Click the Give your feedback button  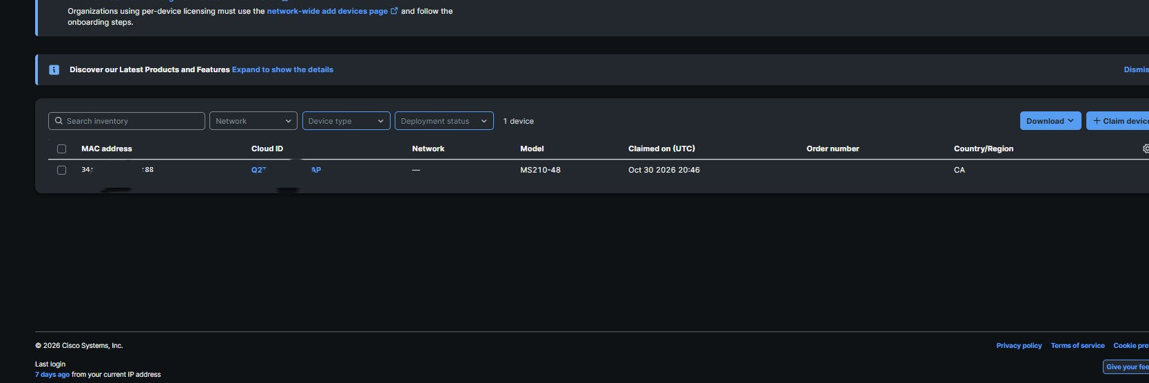coord(1126,367)
